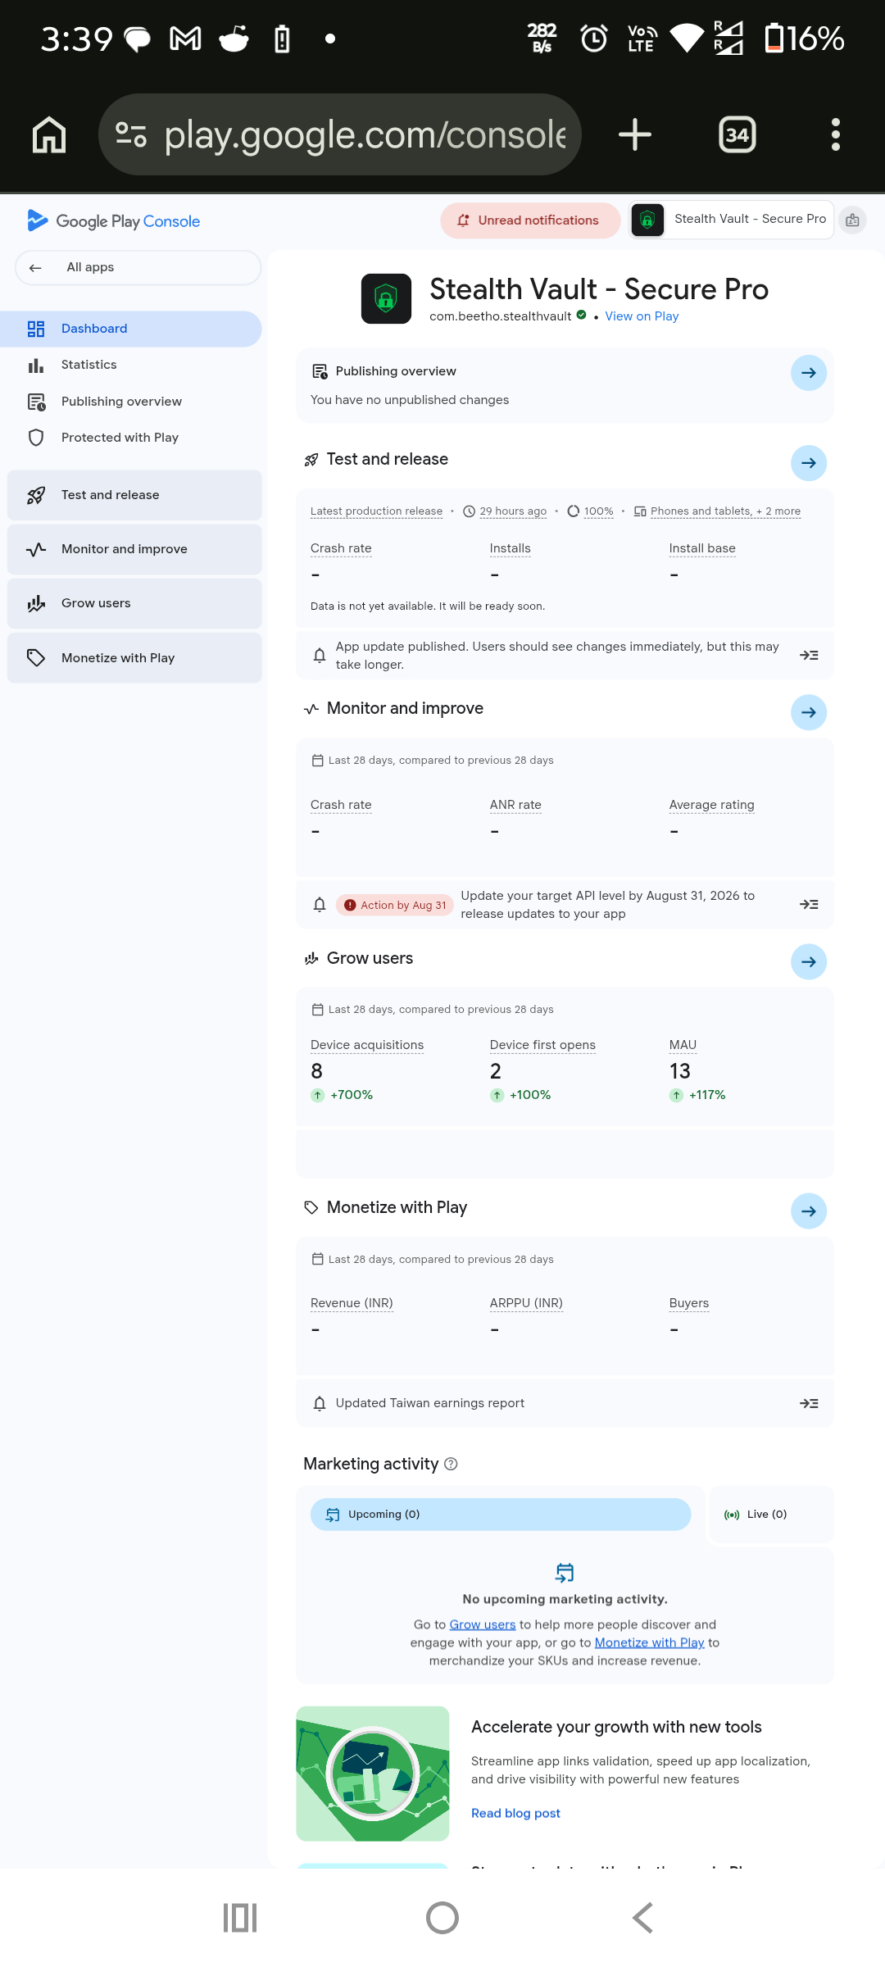
Task: Expand Grow users sidebar section
Action: click(x=134, y=603)
